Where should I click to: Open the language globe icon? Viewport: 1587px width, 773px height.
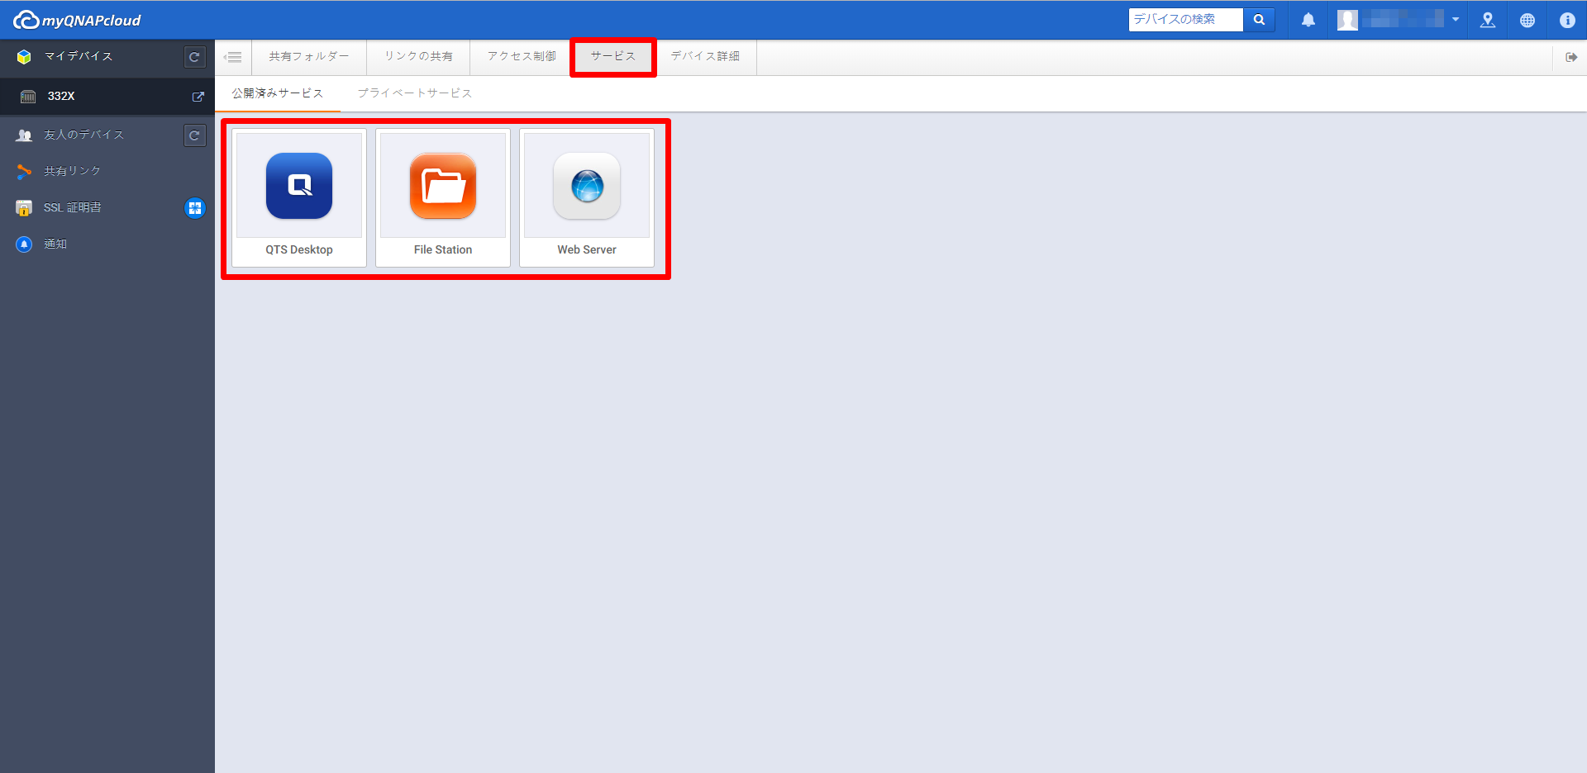coord(1527,20)
